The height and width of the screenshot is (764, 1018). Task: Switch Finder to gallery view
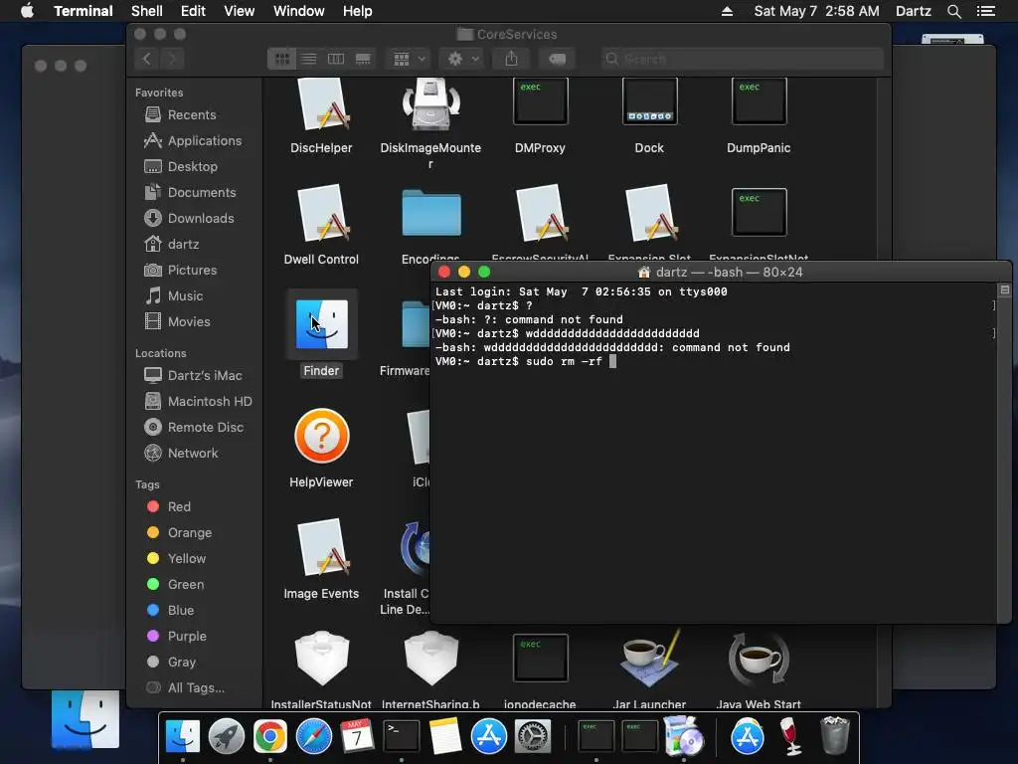[363, 59]
